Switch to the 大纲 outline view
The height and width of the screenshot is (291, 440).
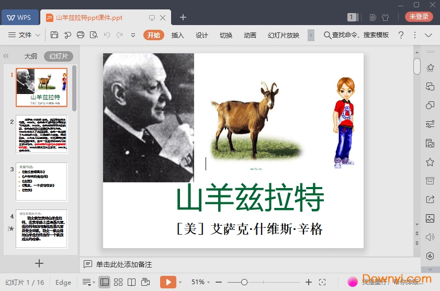point(30,56)
